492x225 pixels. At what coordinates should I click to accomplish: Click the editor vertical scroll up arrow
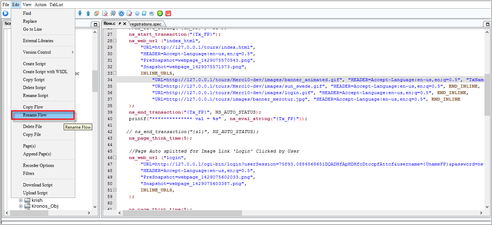487,32
